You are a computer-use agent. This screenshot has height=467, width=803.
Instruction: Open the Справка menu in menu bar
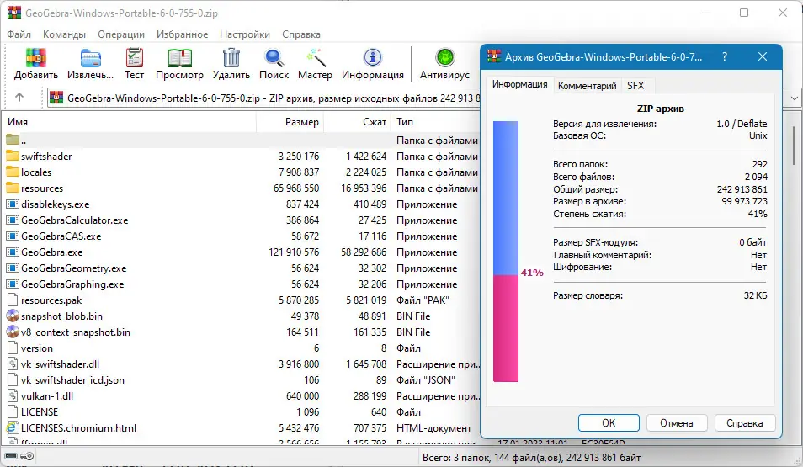tap(301, 34)
